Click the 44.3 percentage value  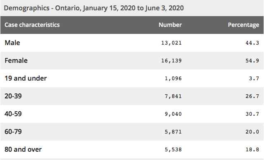pyautogui.click(x=252, y=43)
